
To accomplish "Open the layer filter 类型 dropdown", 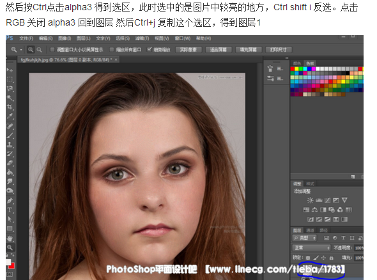I will click(305, 238).
